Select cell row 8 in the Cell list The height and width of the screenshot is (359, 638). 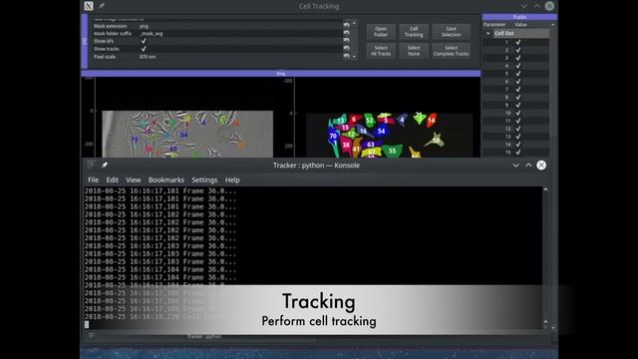click(516, 98)
